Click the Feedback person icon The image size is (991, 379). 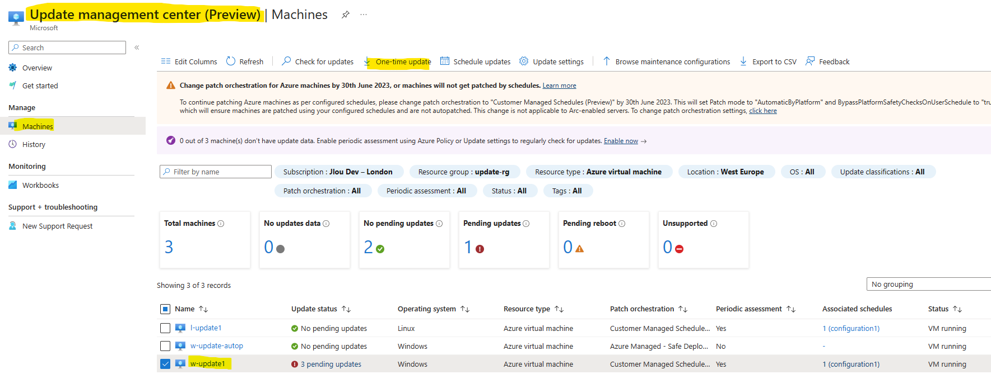click(810, 61)
